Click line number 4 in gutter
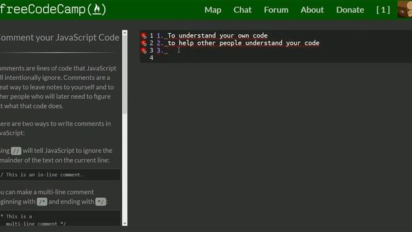Image resolution: width=412 pixels, height=232 pixels. (151, 58)
